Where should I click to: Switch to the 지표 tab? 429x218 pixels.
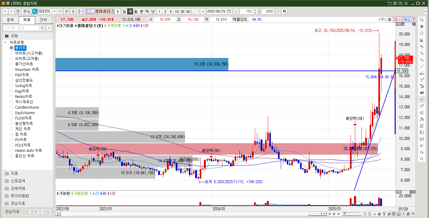click(x=27, y=20)
